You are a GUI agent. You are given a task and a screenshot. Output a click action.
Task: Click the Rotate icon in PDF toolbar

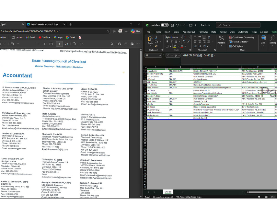[74, 44]
